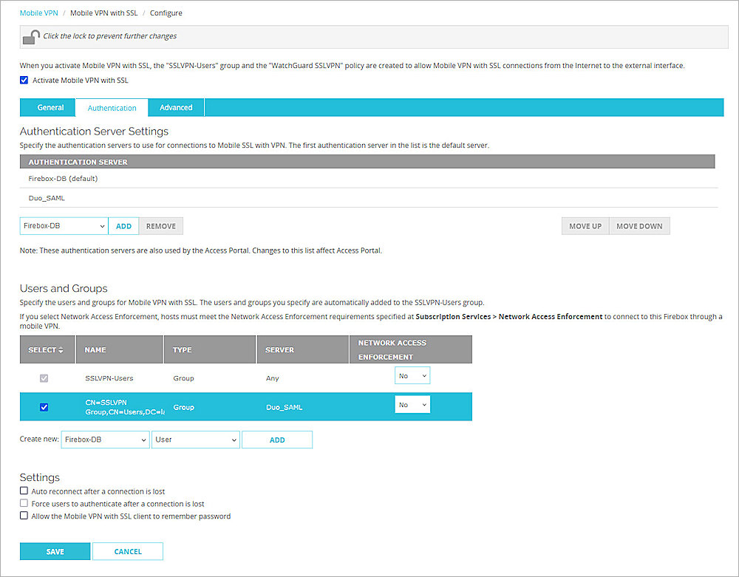Screen dimensions: 739x577
Task: Click REMOVE next to the server dropdown
Action: click(160, 225)
